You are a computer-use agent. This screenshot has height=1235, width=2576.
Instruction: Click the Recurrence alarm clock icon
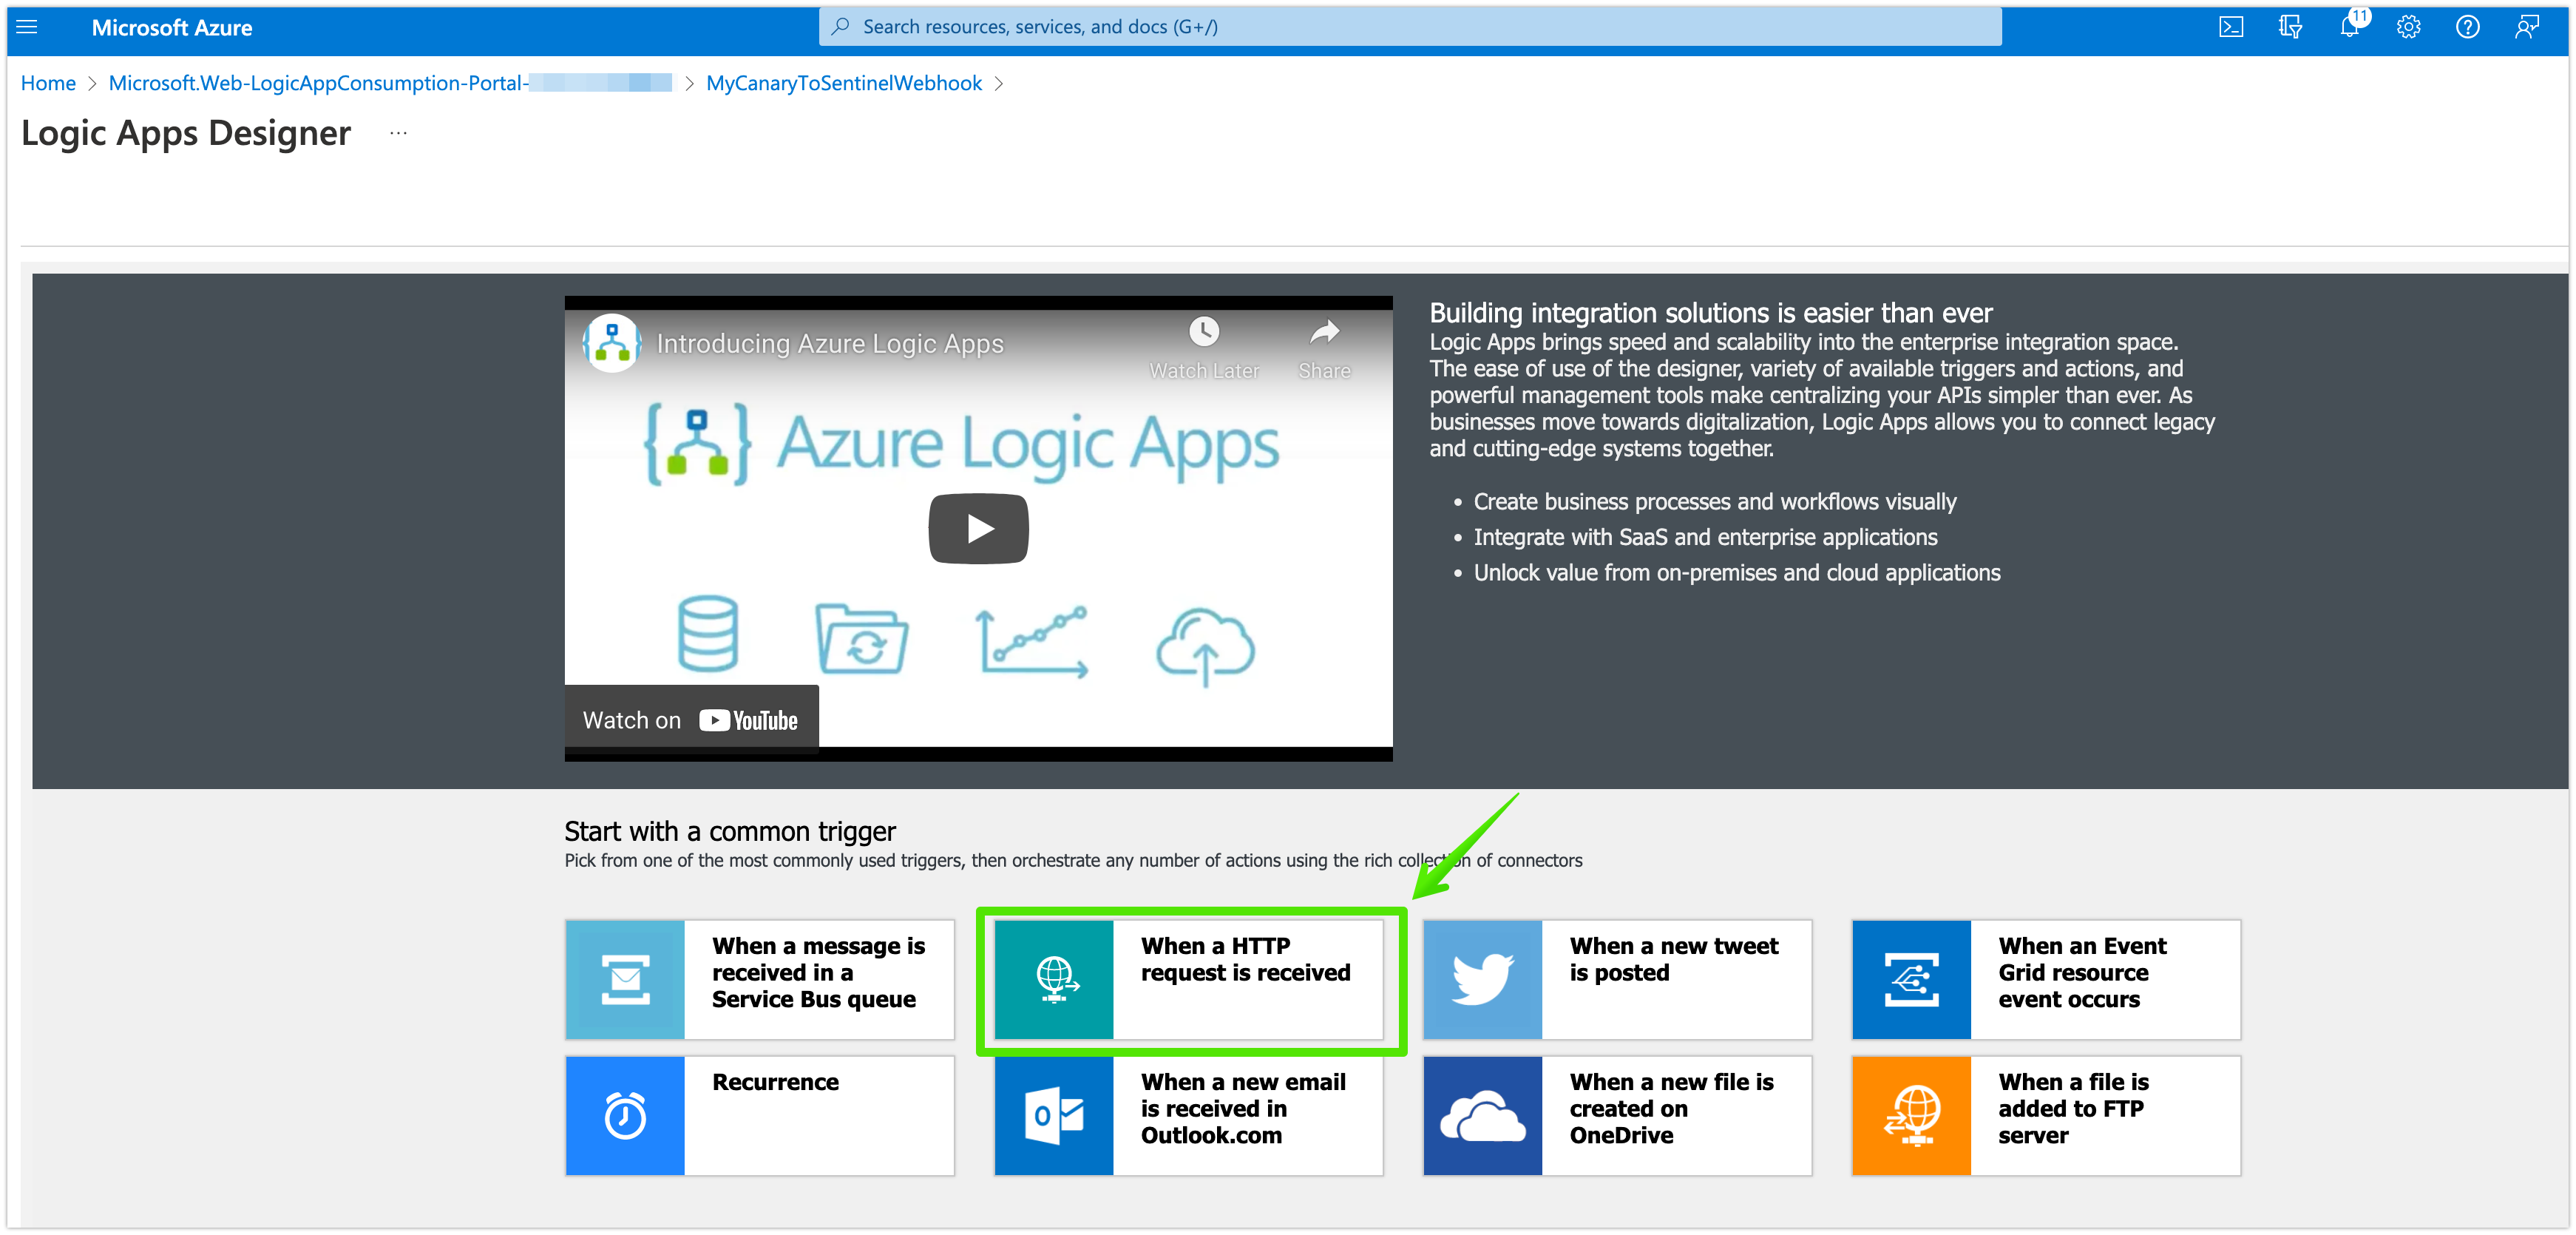625,1115
